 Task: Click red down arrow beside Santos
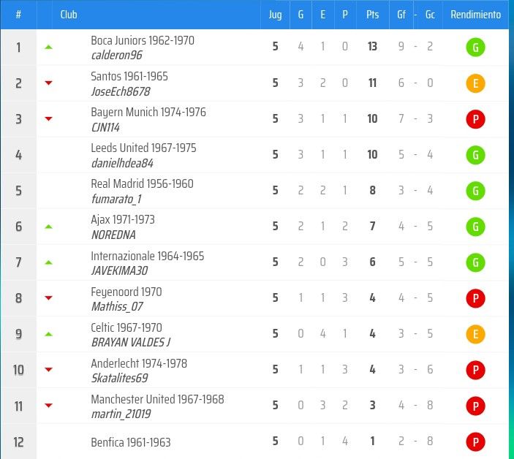(48, 83)
